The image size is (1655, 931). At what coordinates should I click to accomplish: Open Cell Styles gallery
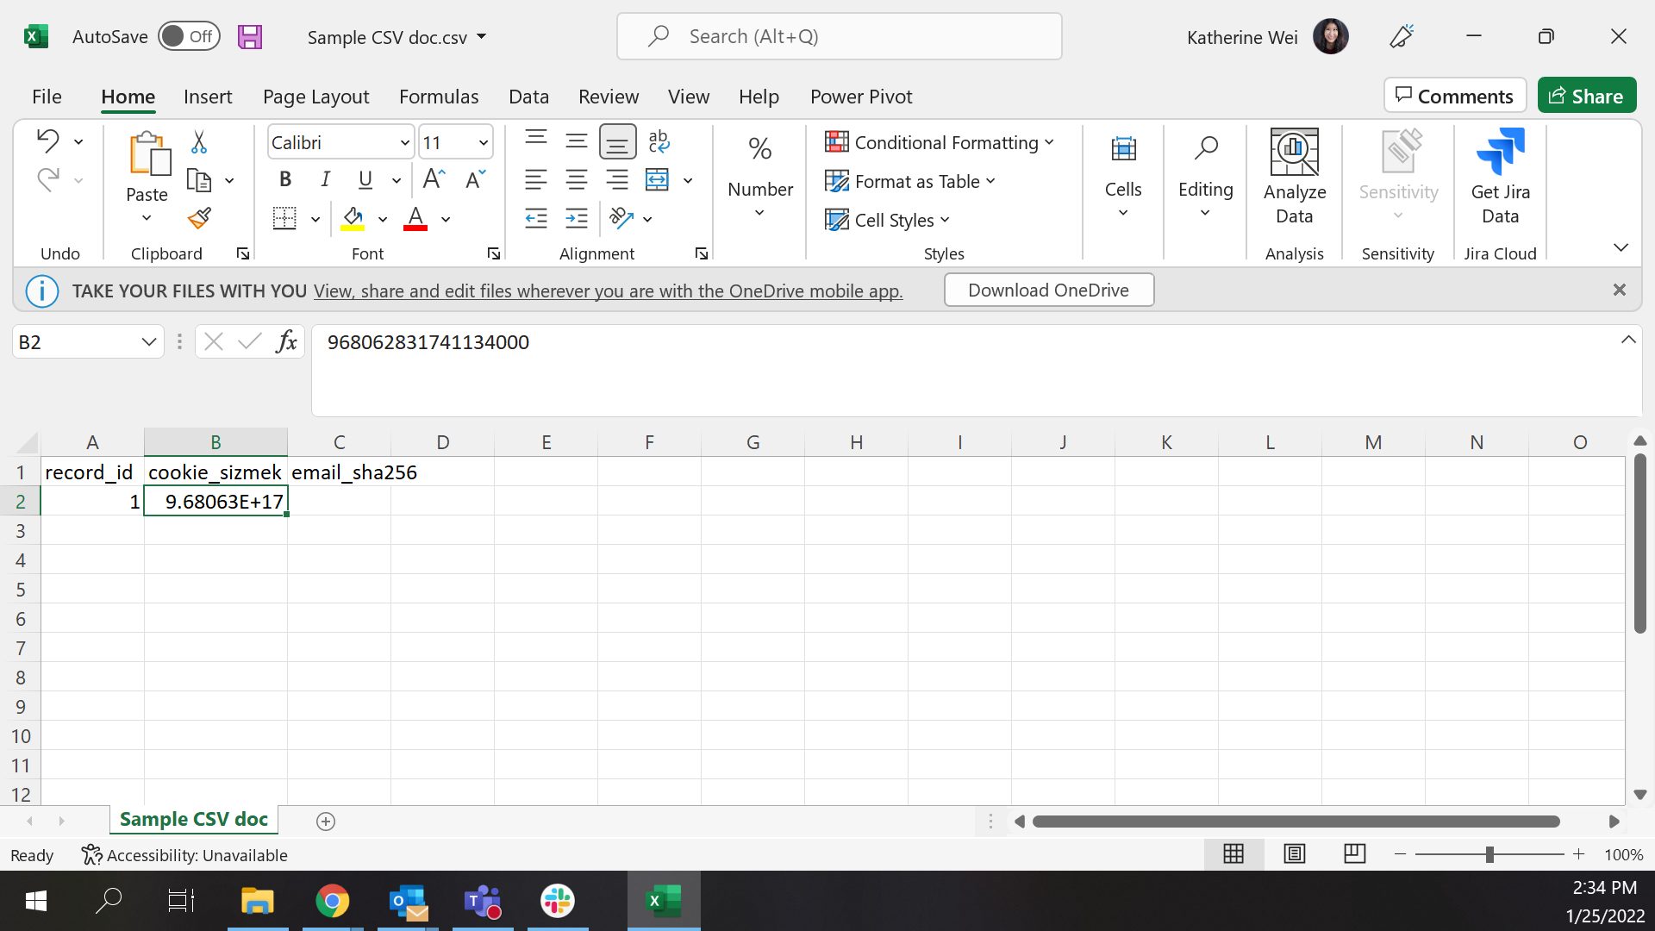pos(886,220)
